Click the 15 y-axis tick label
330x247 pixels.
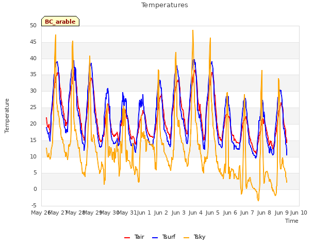click(x=33, y=140)
